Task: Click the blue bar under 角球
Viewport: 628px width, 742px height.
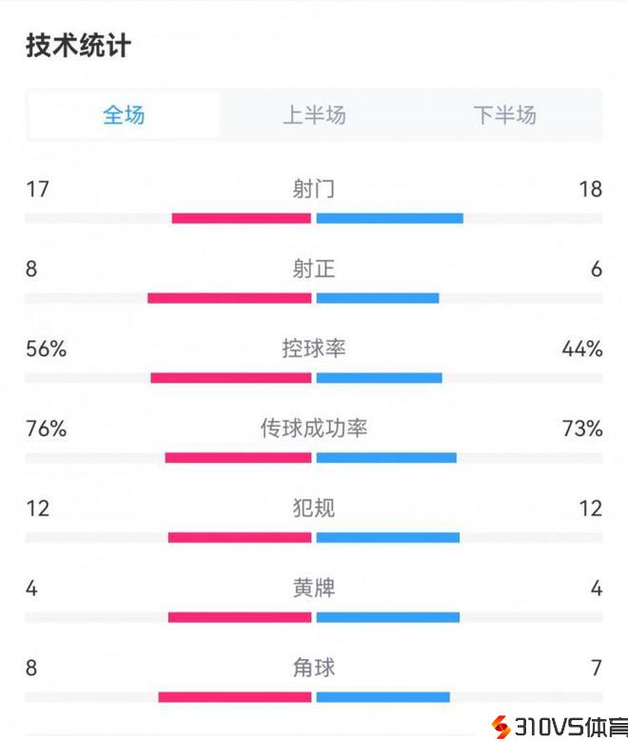Action: (383, 697)
